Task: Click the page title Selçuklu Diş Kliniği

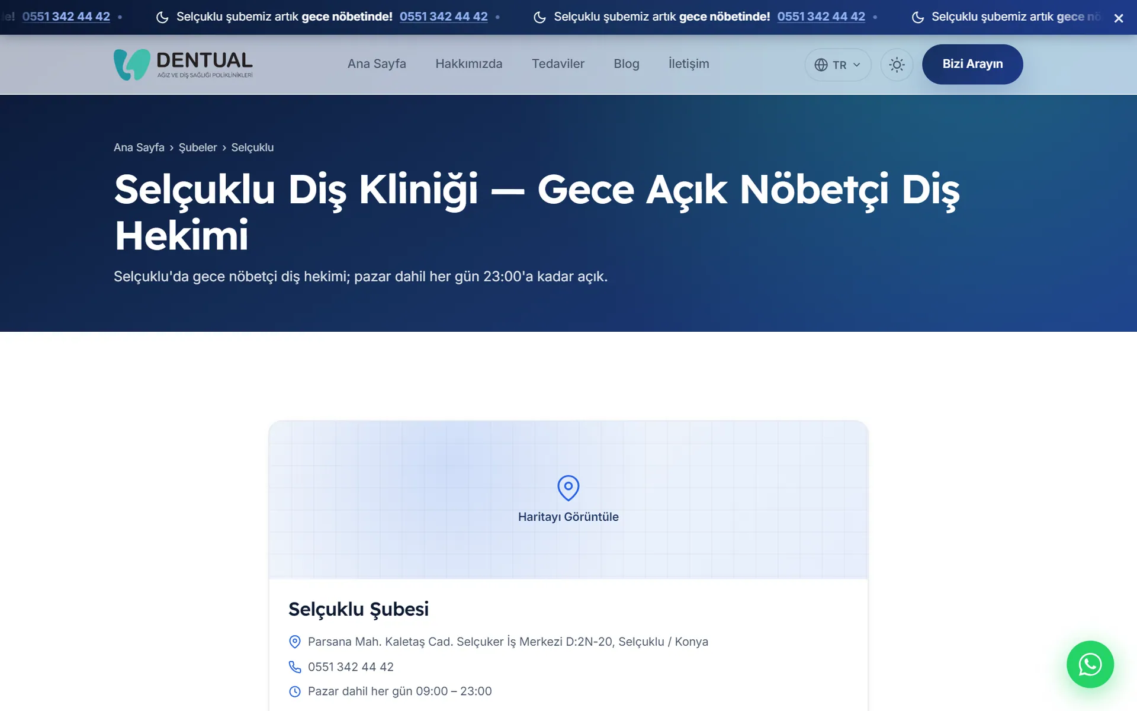Action: pos(537,212)
